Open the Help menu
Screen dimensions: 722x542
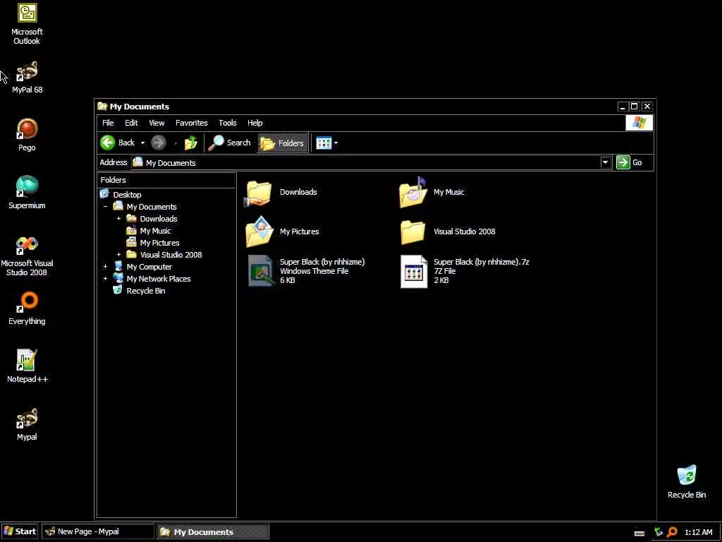255,123
